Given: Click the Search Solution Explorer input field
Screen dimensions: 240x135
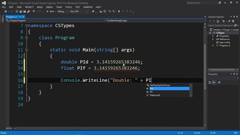Looking at the screenshot, I should [x=221, y=25].
